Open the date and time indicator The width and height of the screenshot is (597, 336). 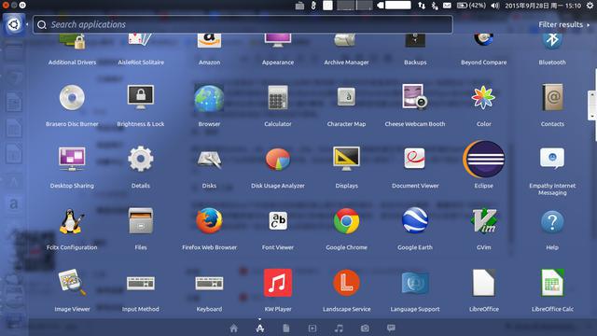pos(543,6)
